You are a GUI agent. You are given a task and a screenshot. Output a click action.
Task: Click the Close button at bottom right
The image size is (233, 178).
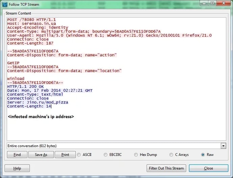[208, 168]
